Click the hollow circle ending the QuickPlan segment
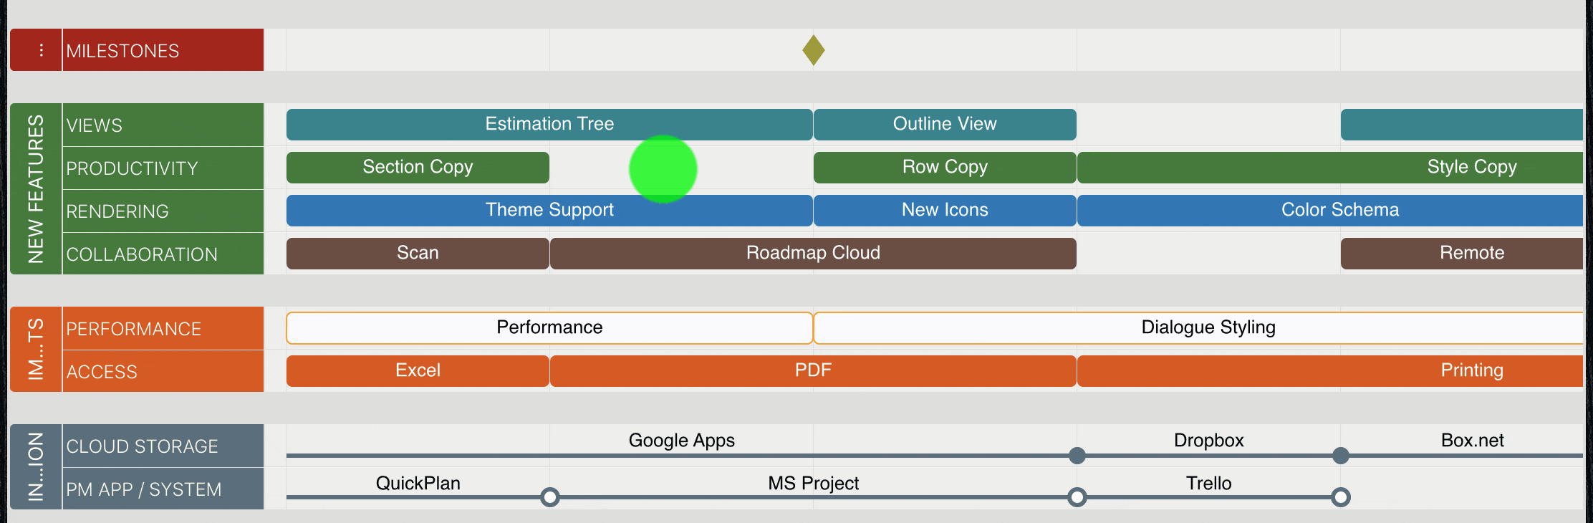Image resolution: width=1593 pixels, height=523 pixels. [549, 497]
